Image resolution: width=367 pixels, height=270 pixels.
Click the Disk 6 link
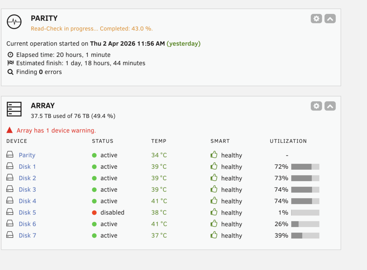click(28, 224)
